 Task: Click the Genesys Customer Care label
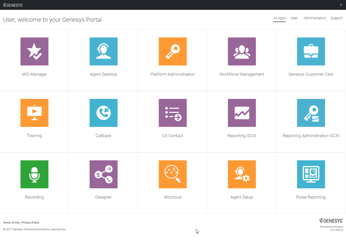coord(311,74)
